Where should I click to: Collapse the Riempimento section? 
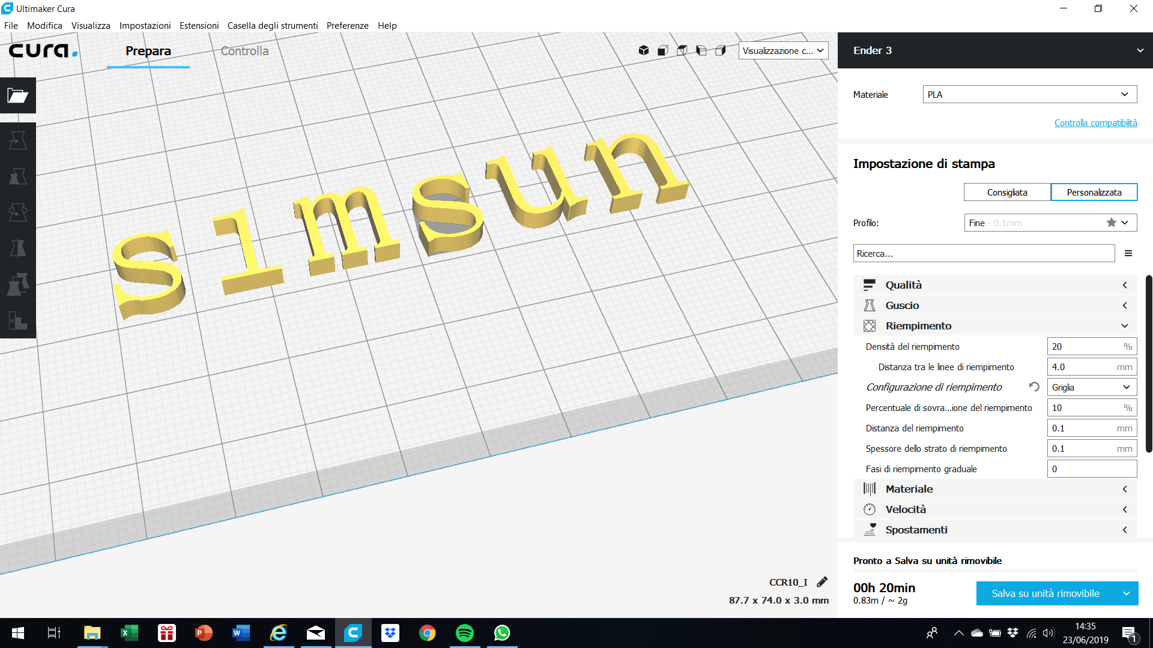[x=1124, y=325]
